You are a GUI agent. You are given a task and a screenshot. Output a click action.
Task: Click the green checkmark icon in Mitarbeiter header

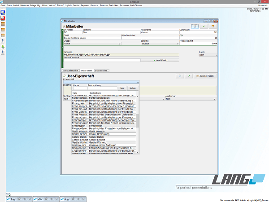(x=204, y=26)
